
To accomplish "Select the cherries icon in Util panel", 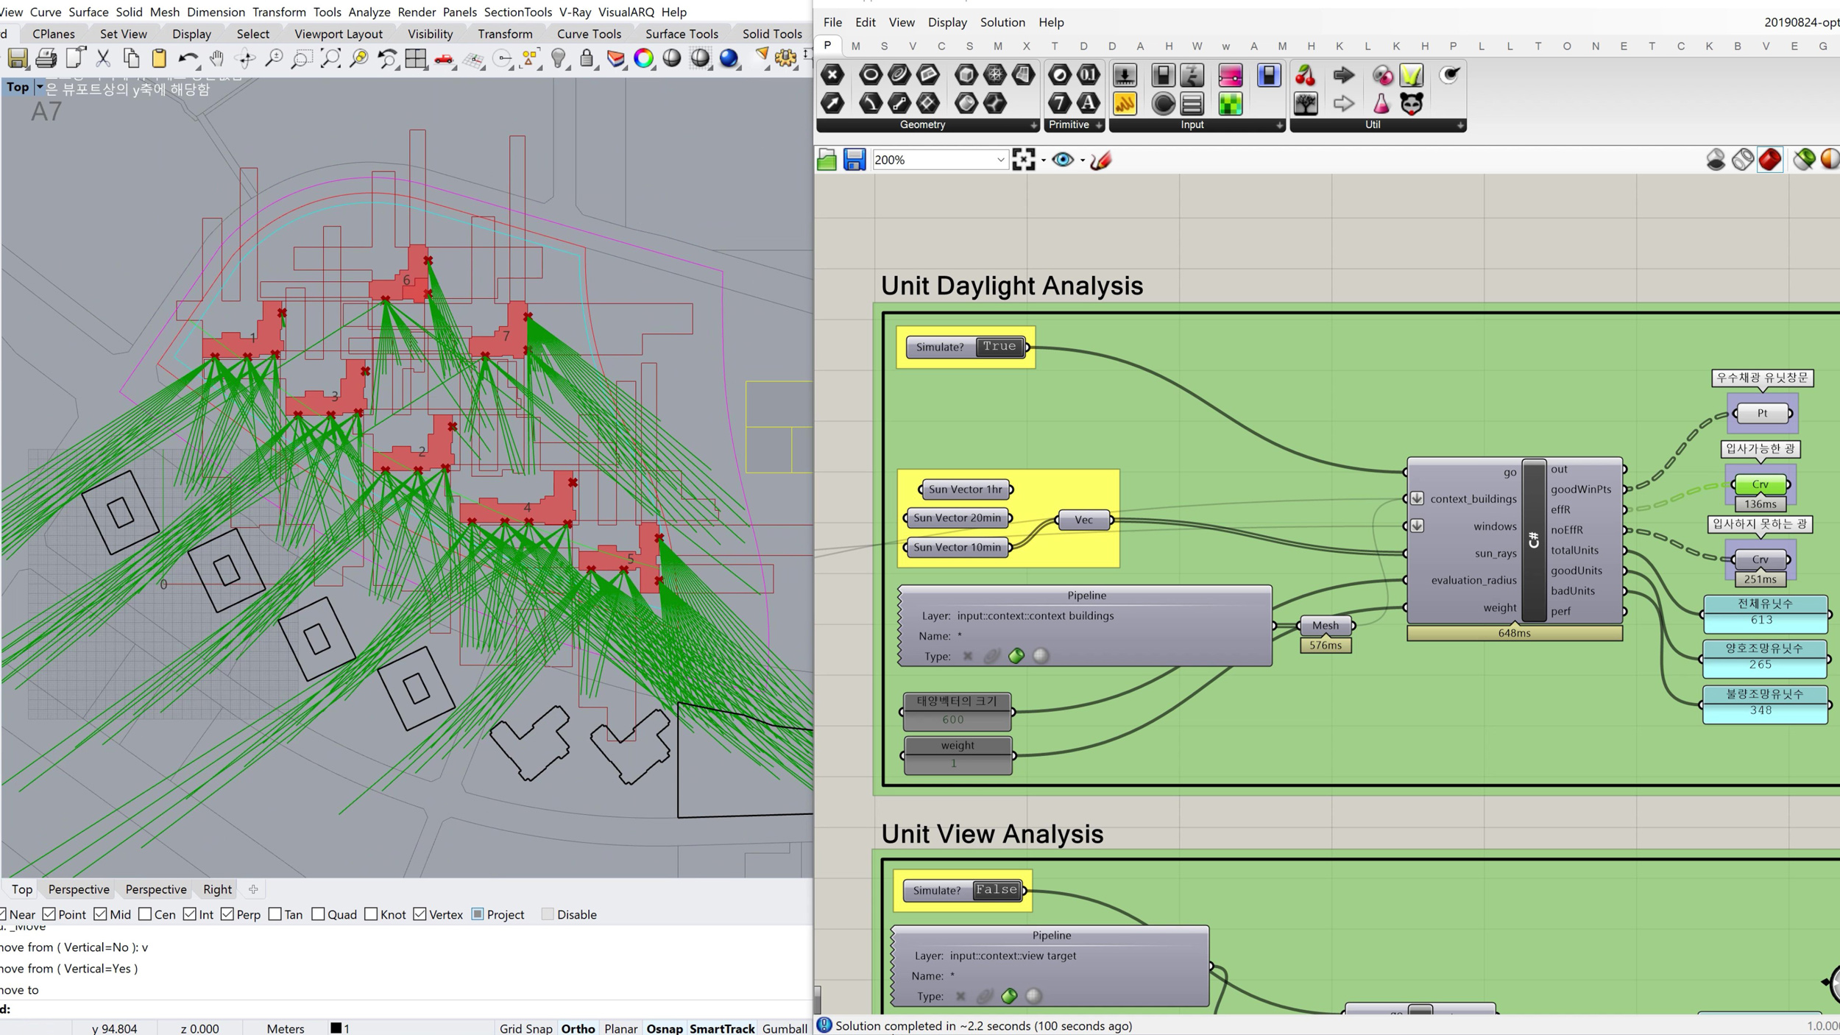I will [x=1306, y=74].
